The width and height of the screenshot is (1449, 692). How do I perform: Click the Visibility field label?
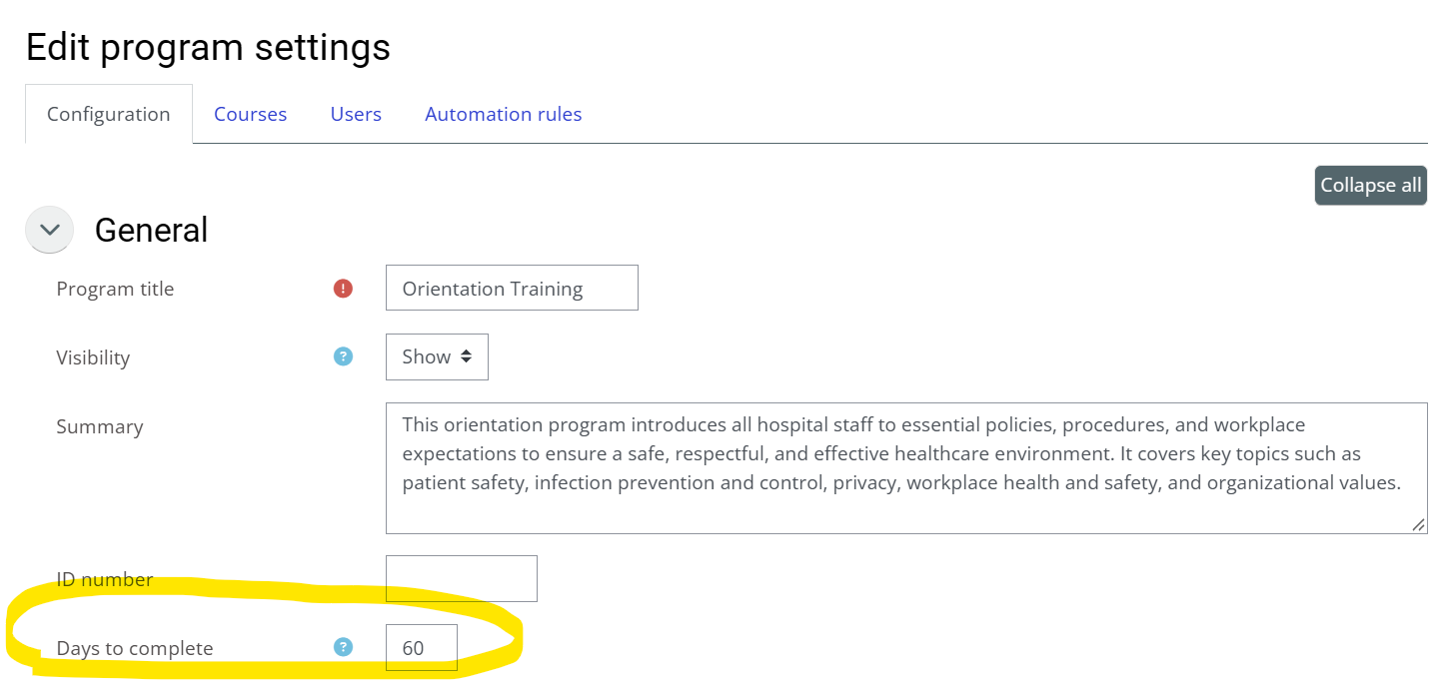(93, 357)
